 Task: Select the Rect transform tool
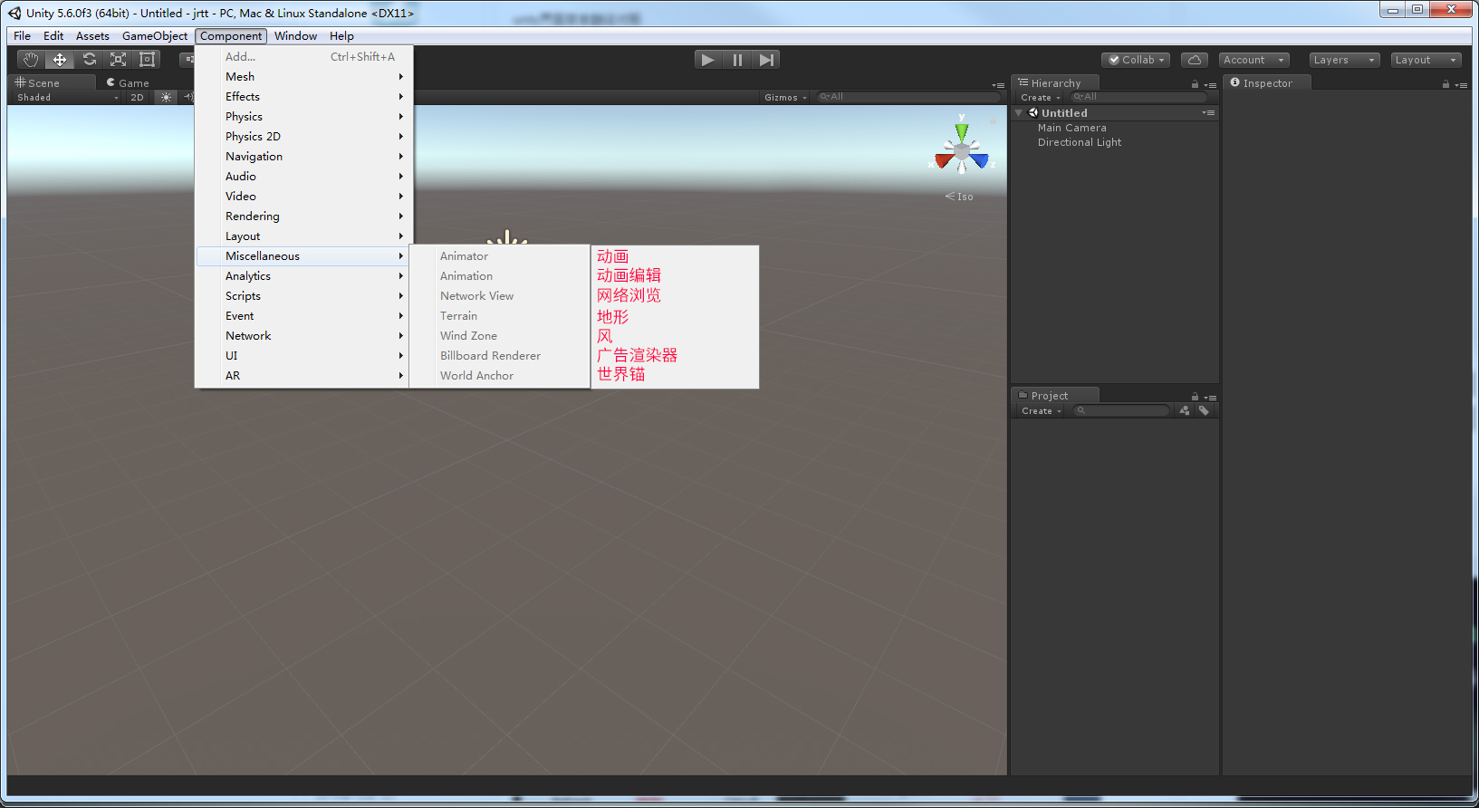(x=147, y=60)
